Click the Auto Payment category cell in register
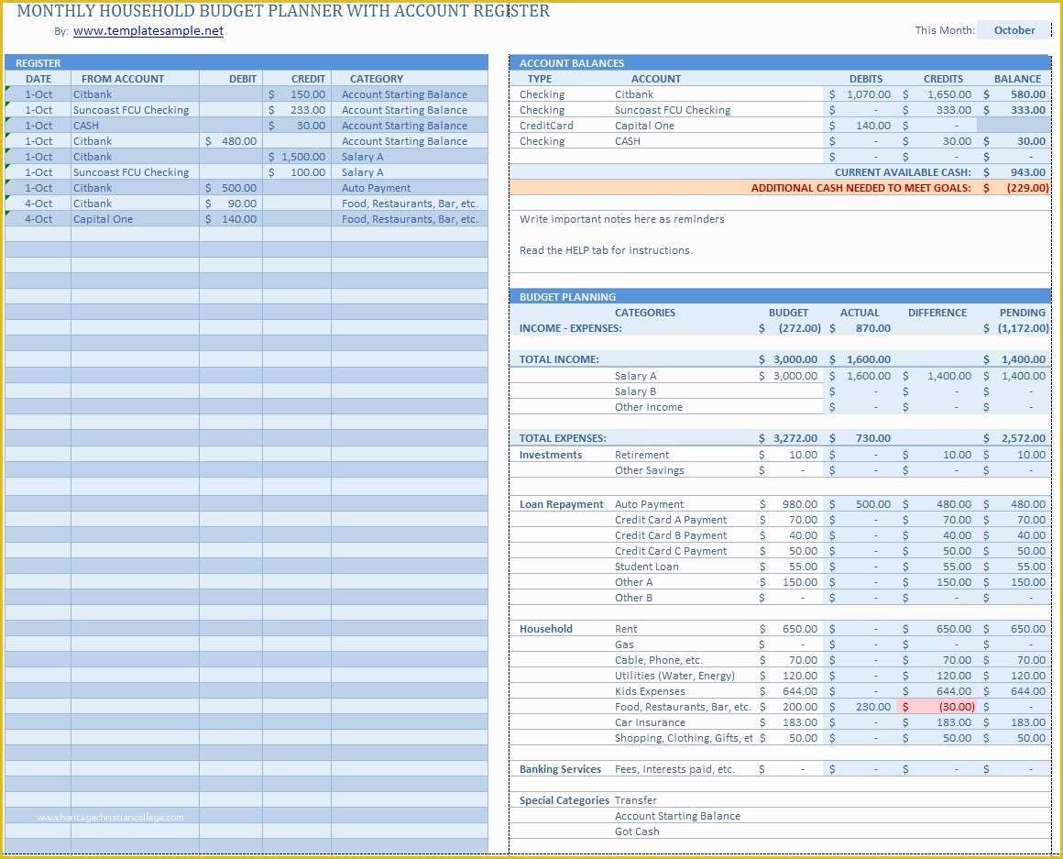This screenshot has height=859, width=1063. coord(410,188)
